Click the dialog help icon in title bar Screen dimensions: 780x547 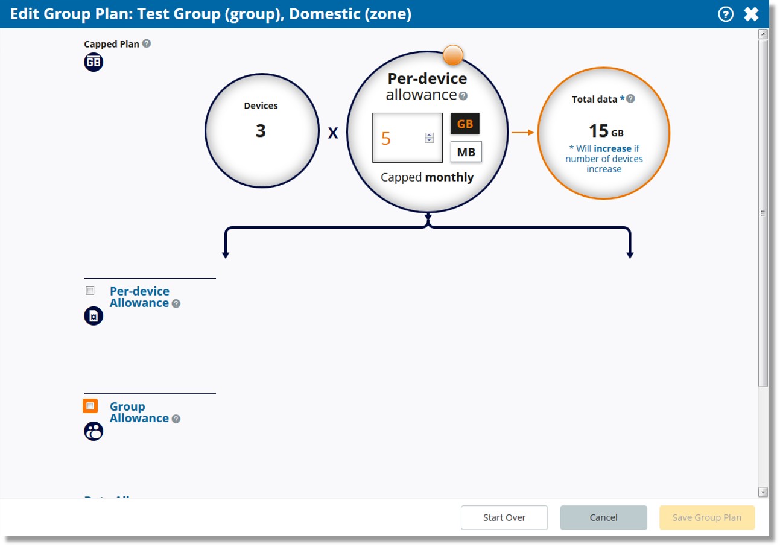(x=726, y=14)
